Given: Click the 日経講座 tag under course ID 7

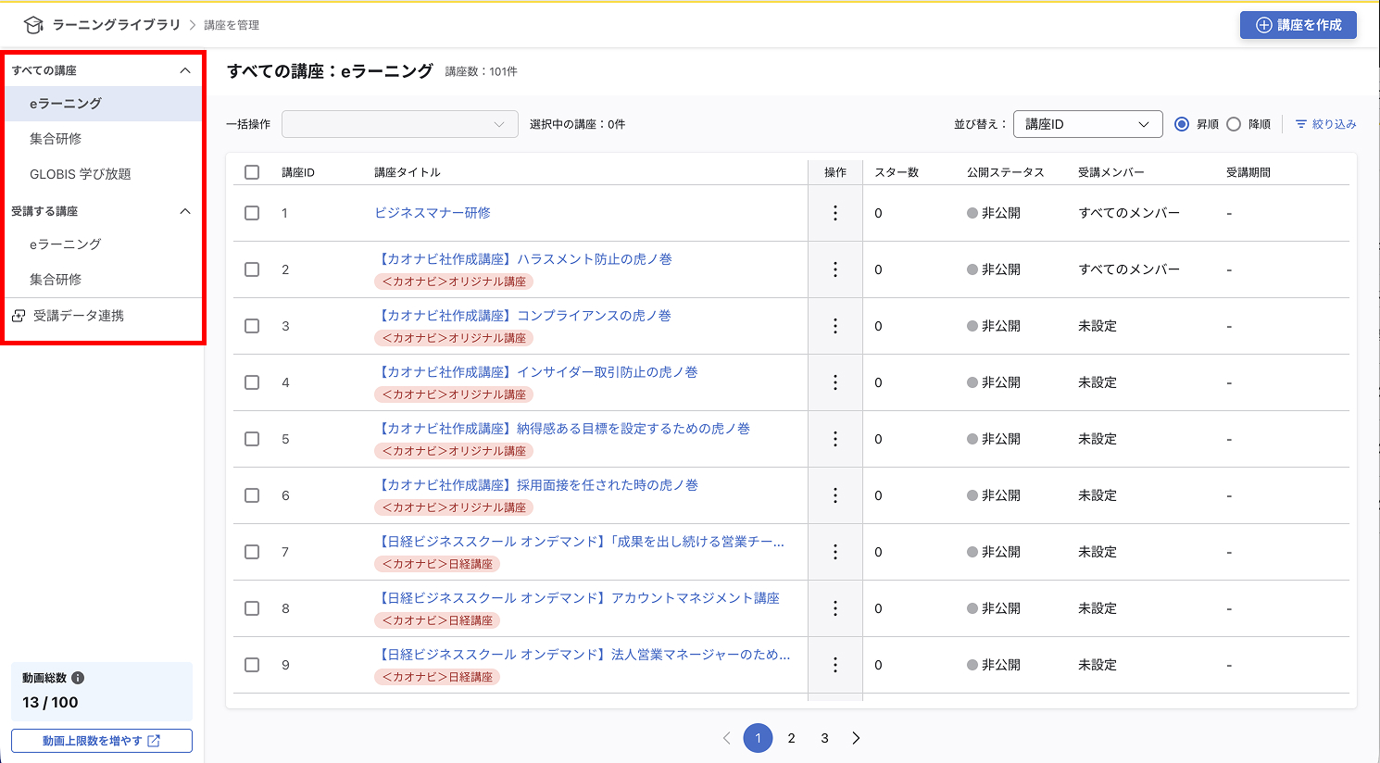Looking at the screenshot, I should pyautogui.click(x=437, y=564).
